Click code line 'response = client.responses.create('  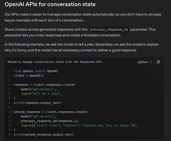coord(45,85)
